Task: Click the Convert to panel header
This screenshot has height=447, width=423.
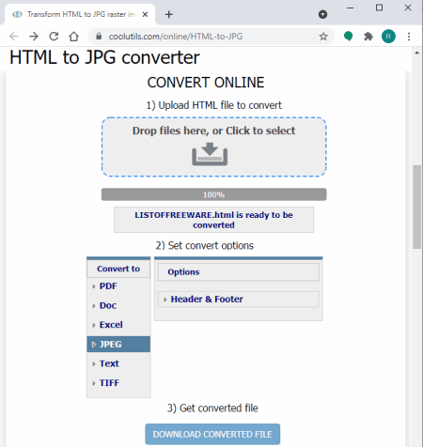Action: [x=118, y=269]
